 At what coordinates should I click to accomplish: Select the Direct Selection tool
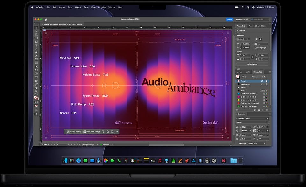36,31
